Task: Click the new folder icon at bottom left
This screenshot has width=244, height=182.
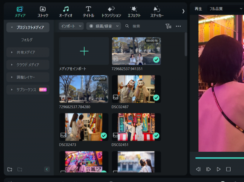Action: [10, 169]
